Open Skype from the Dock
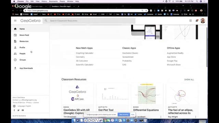The width and height of the screenshot is (219, 123). pyautogui.click(x=124, y=120)
